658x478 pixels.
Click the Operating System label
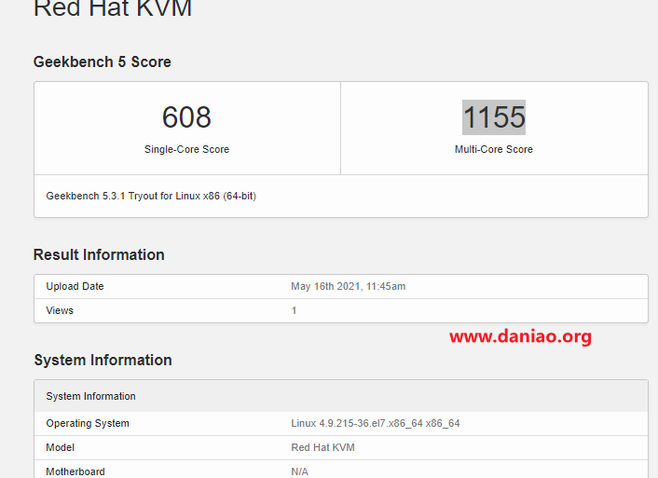pyautogui.click(x=88, y=423)
